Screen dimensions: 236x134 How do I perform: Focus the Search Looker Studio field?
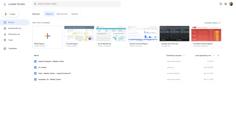click(x=77, y=4)
